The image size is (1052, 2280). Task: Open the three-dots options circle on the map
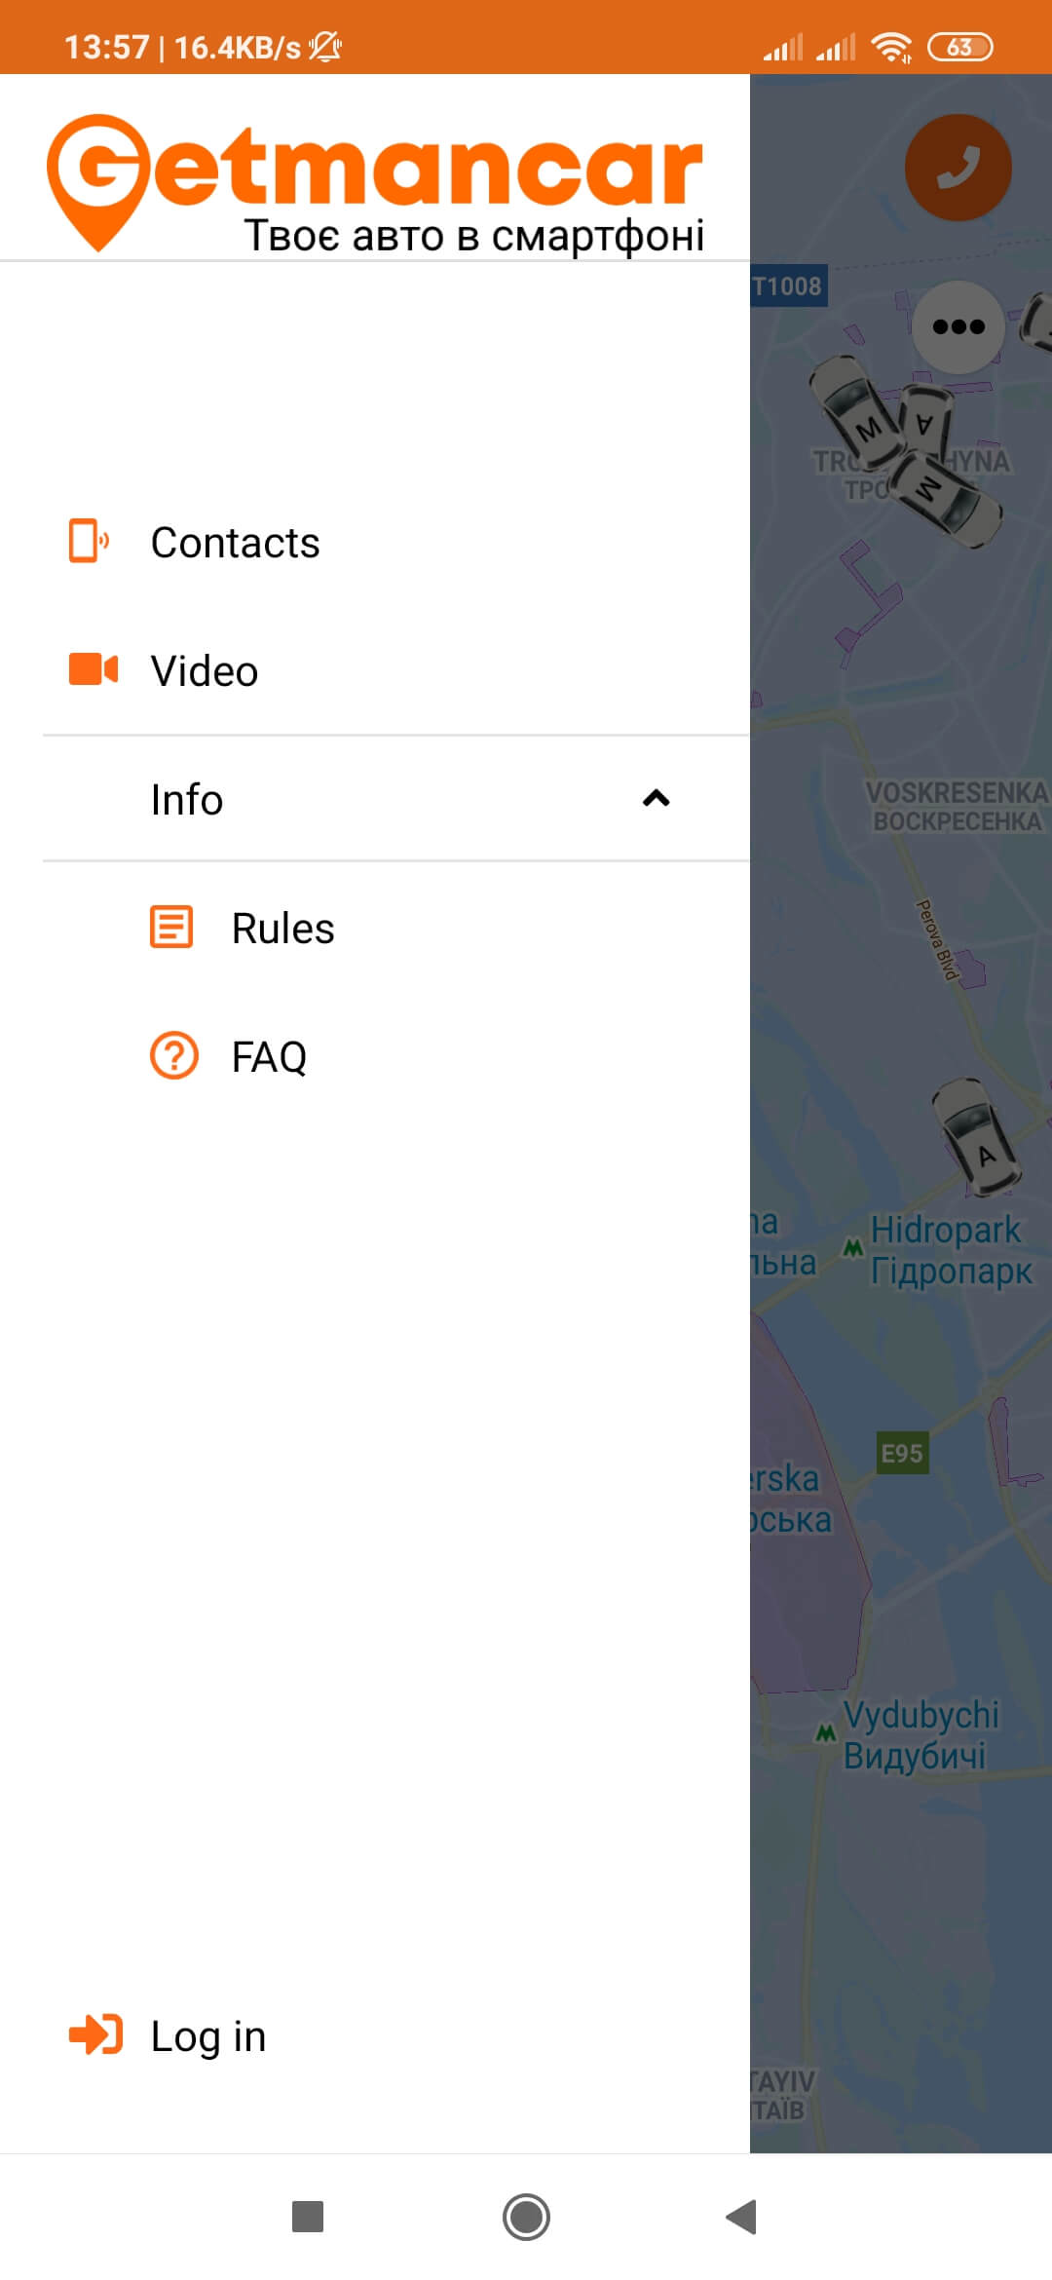pos(958,326)
